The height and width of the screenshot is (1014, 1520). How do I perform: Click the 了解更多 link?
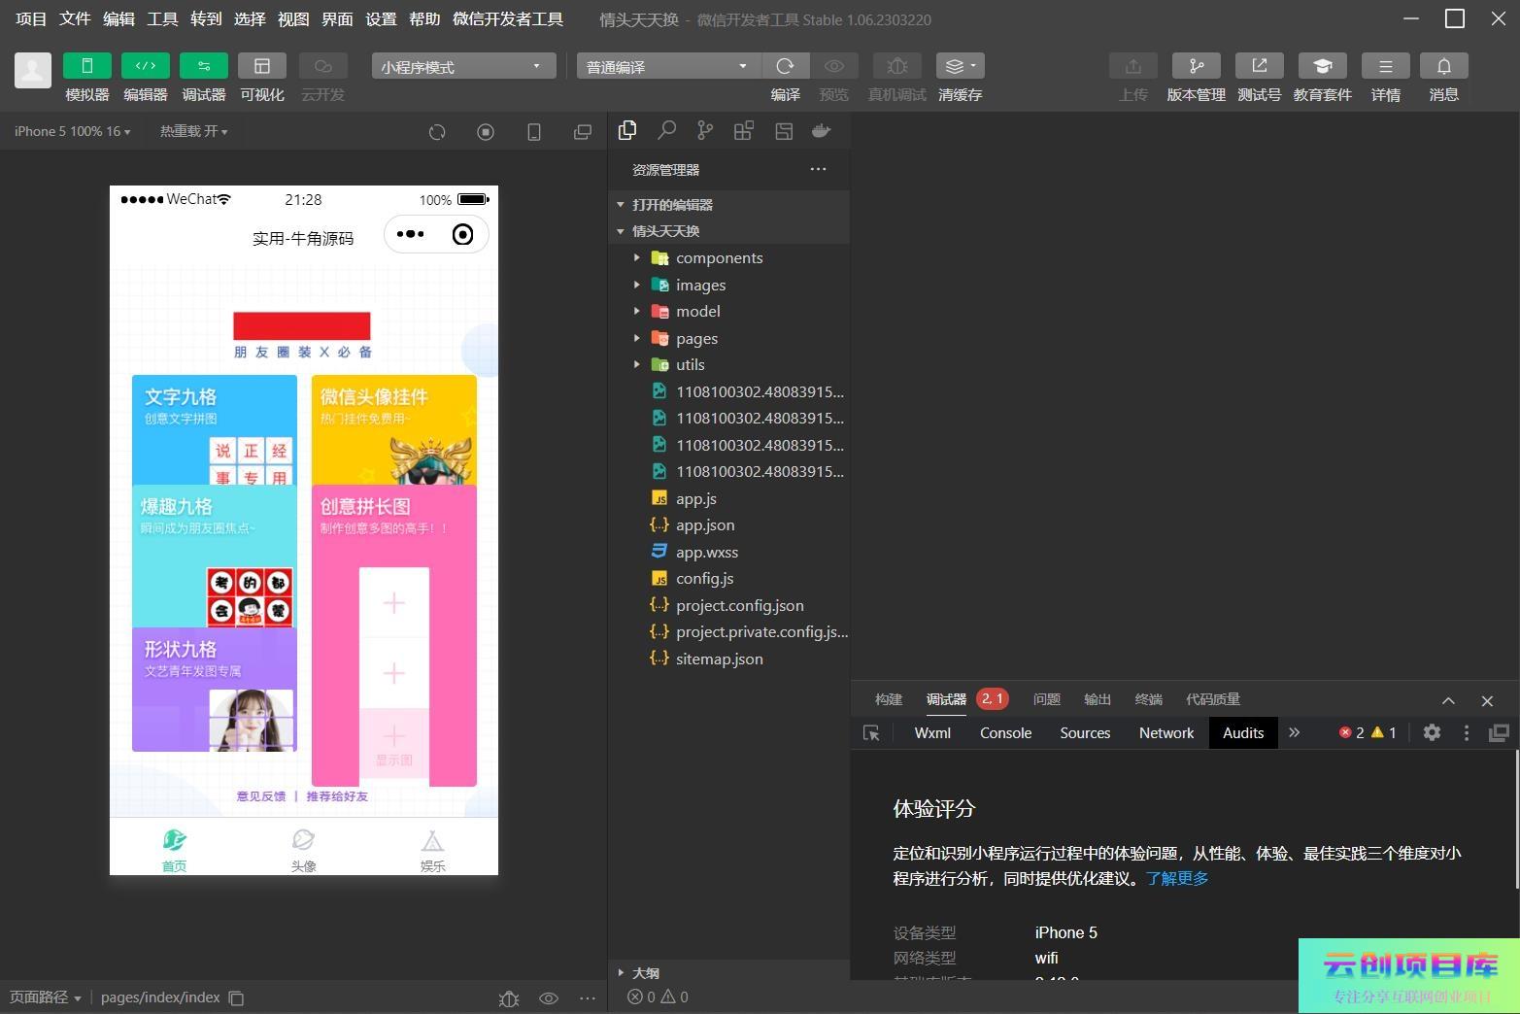(x=1177, y=879)
